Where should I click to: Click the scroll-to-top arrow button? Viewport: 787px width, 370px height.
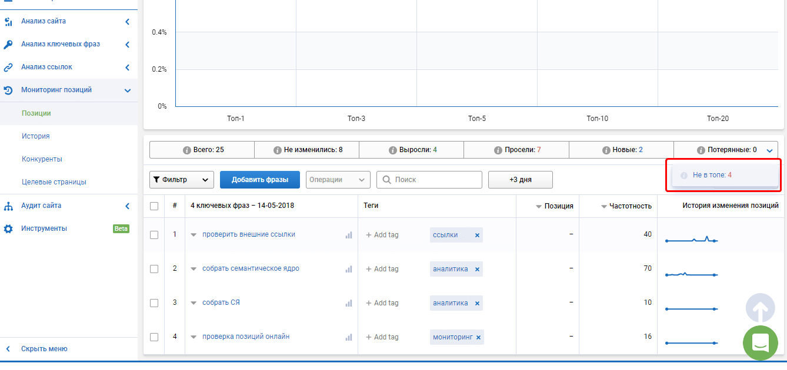761,308
